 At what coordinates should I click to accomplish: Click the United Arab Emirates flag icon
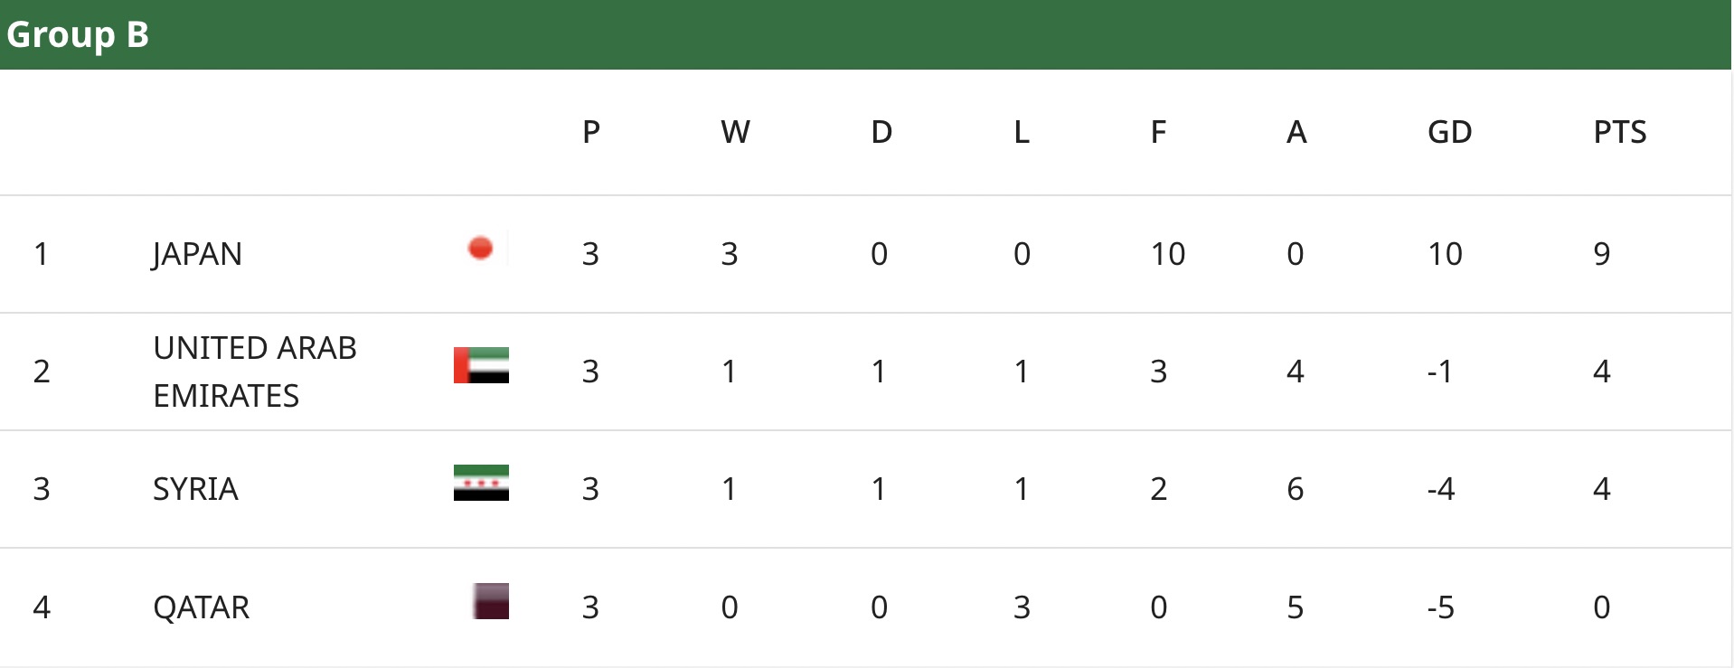click(x=481, y=365)
